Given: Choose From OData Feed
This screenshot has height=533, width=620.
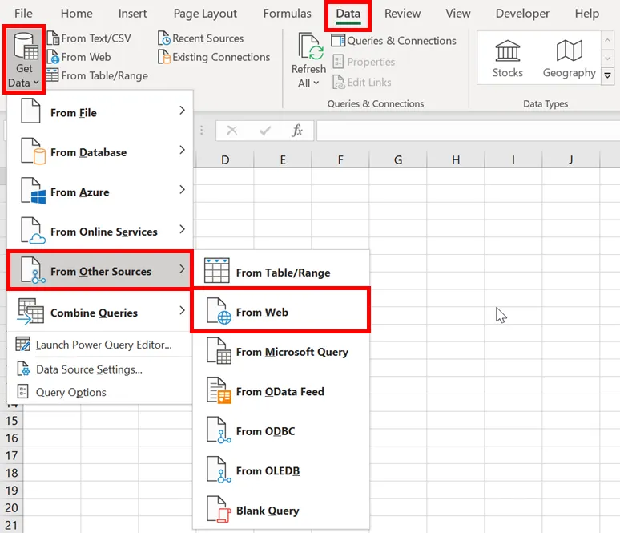Looking at the screenshot, I should (x=281, y=391).
